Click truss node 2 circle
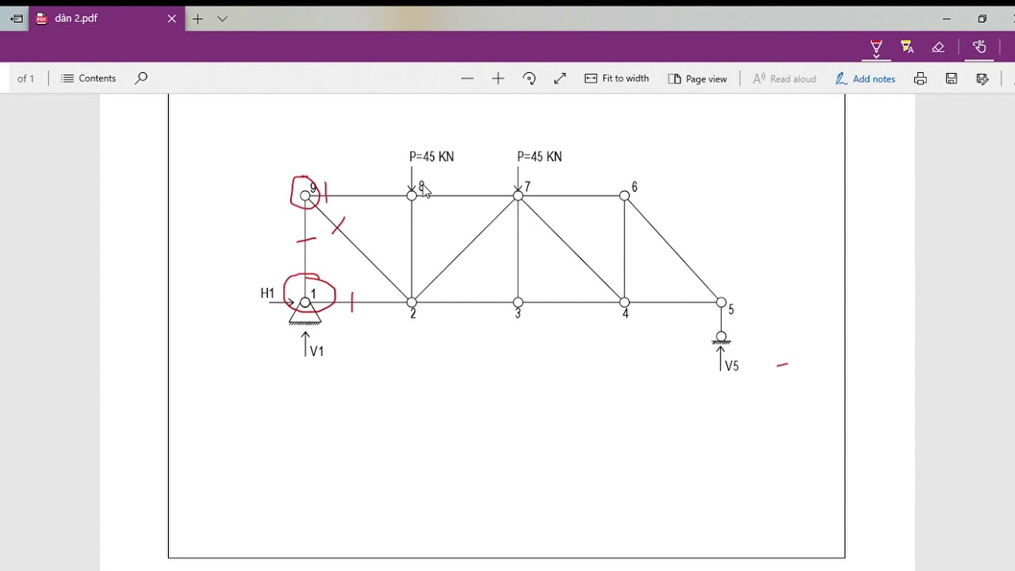Image resolution: width=1015 pixels, height=571 pixels. [x=412, y=302]
